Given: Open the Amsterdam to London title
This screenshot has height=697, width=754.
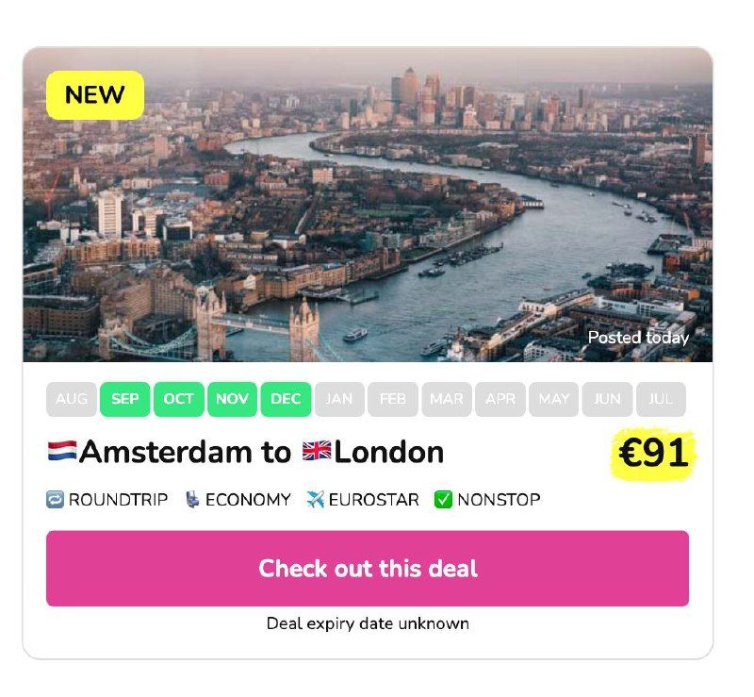Looking at the screenshot, I should pyautogui.click(x=246, y=453).
